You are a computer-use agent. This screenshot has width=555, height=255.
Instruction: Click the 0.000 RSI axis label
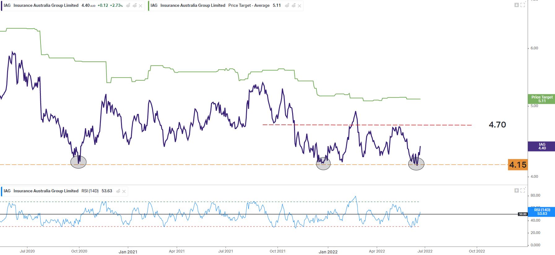[x=535, y=245]
